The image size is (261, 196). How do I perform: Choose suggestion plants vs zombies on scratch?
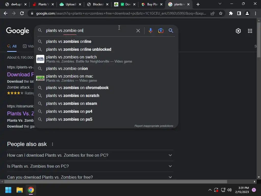[106, 95]
